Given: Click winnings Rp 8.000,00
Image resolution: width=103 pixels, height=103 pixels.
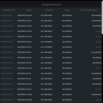Looking at the screenshot, I should tap(97, 26).
